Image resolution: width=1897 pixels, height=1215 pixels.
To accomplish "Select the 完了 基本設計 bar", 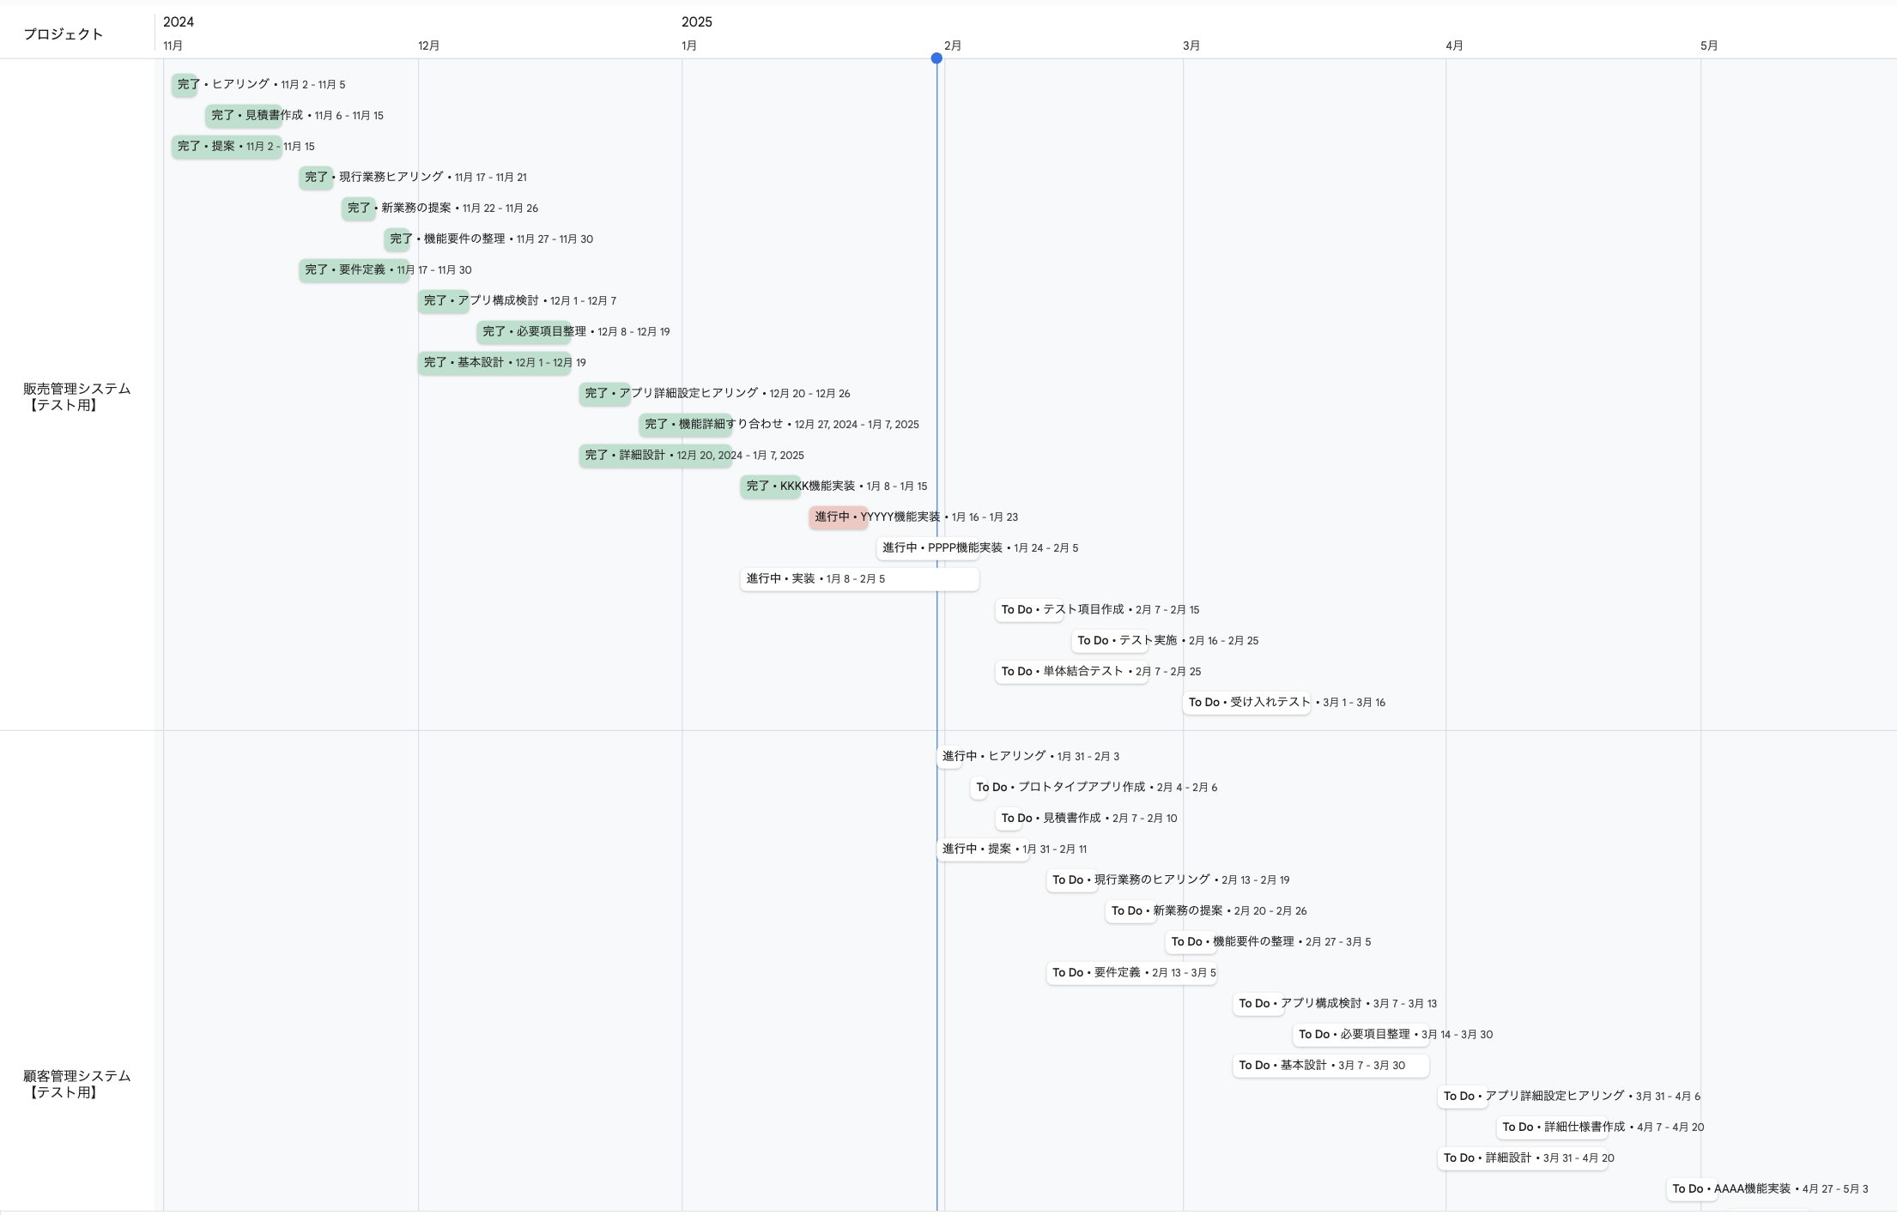I will pyautogui.click(x=494, y=362).
